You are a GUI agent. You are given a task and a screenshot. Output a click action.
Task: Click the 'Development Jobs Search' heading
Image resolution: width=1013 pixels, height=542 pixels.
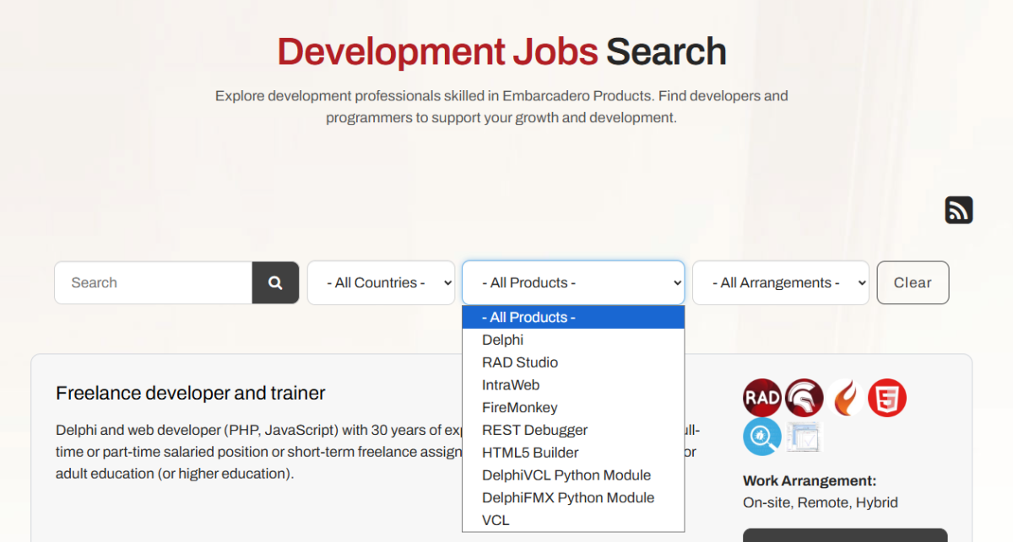tap(501, 51)
